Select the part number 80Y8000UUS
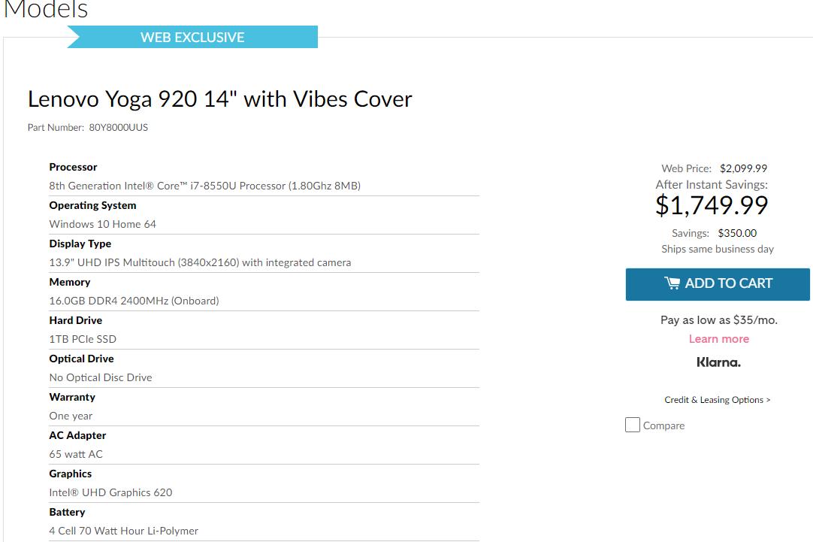This screenshot has width=813, height=542. click(118, 128)
